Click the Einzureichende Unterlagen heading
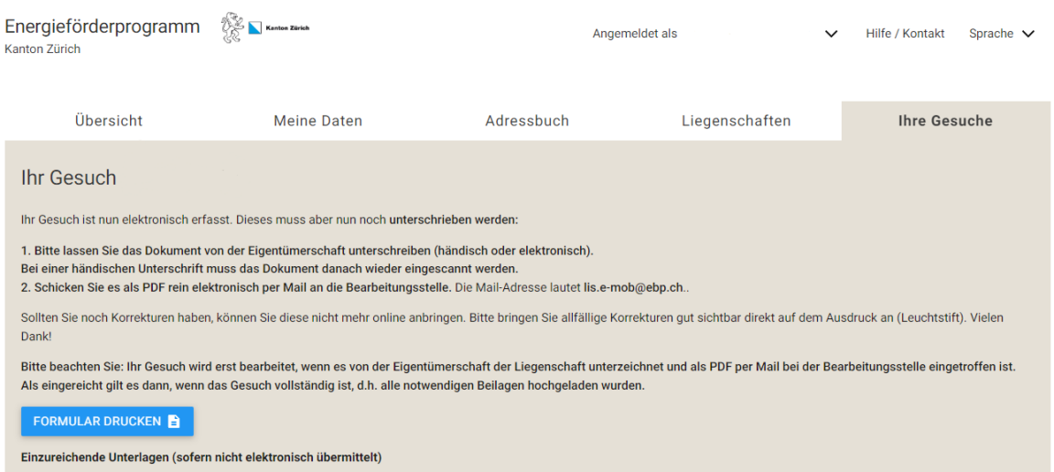The width and height of the screenshot is (1054, 472). (200, 456)
